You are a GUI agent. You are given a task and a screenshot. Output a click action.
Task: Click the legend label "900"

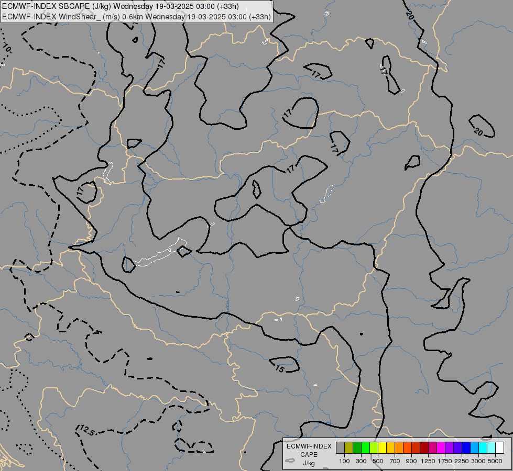[x=411, y=461]
